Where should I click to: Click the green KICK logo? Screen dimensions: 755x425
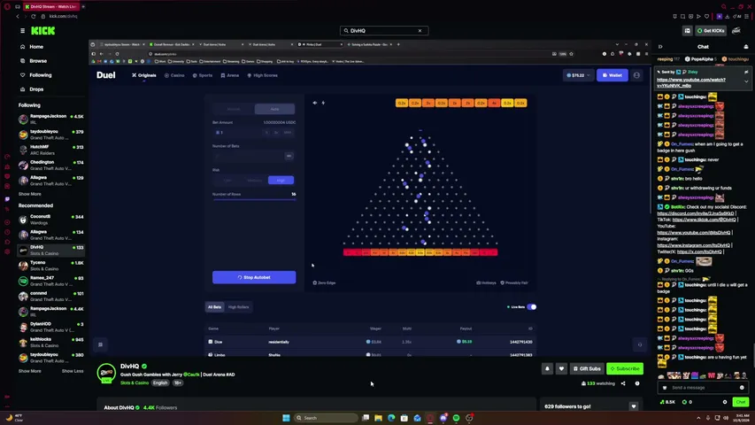pos(42,30)
